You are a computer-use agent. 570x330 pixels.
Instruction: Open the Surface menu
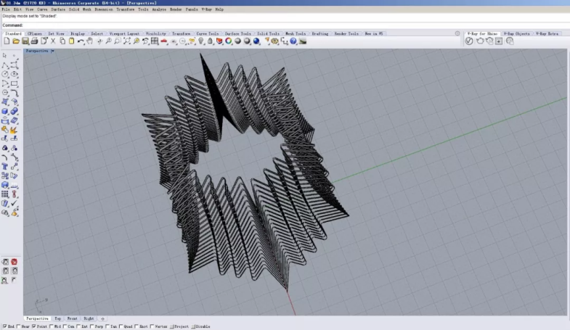coord(57,9)
